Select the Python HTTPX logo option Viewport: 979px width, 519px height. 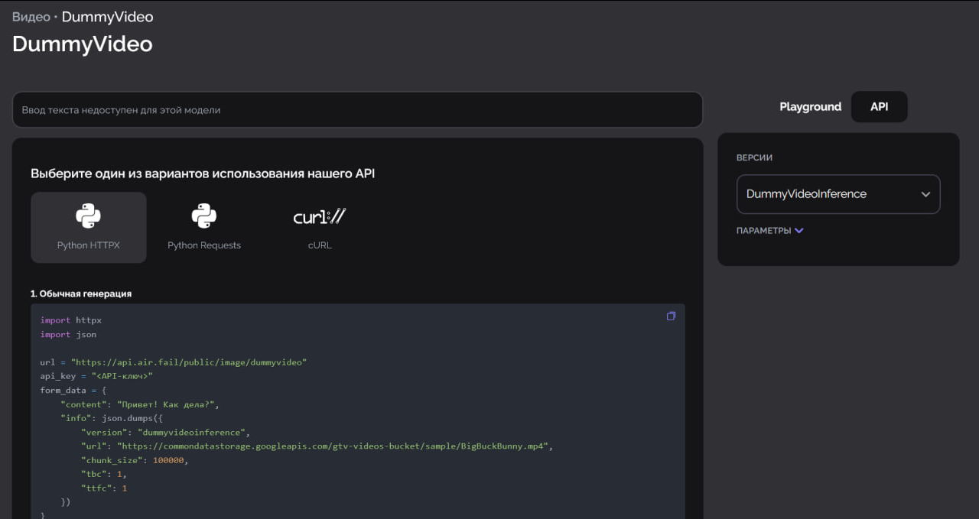pyautogui.click(x=89, y=227)
